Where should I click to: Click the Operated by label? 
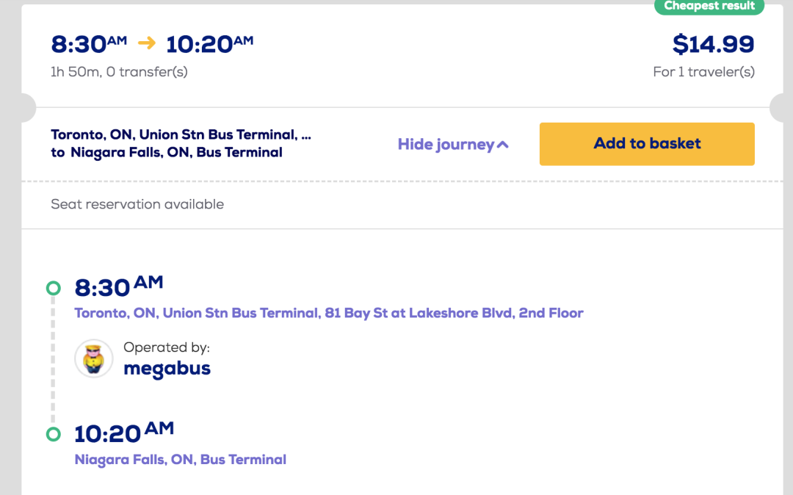pos(167,347)
